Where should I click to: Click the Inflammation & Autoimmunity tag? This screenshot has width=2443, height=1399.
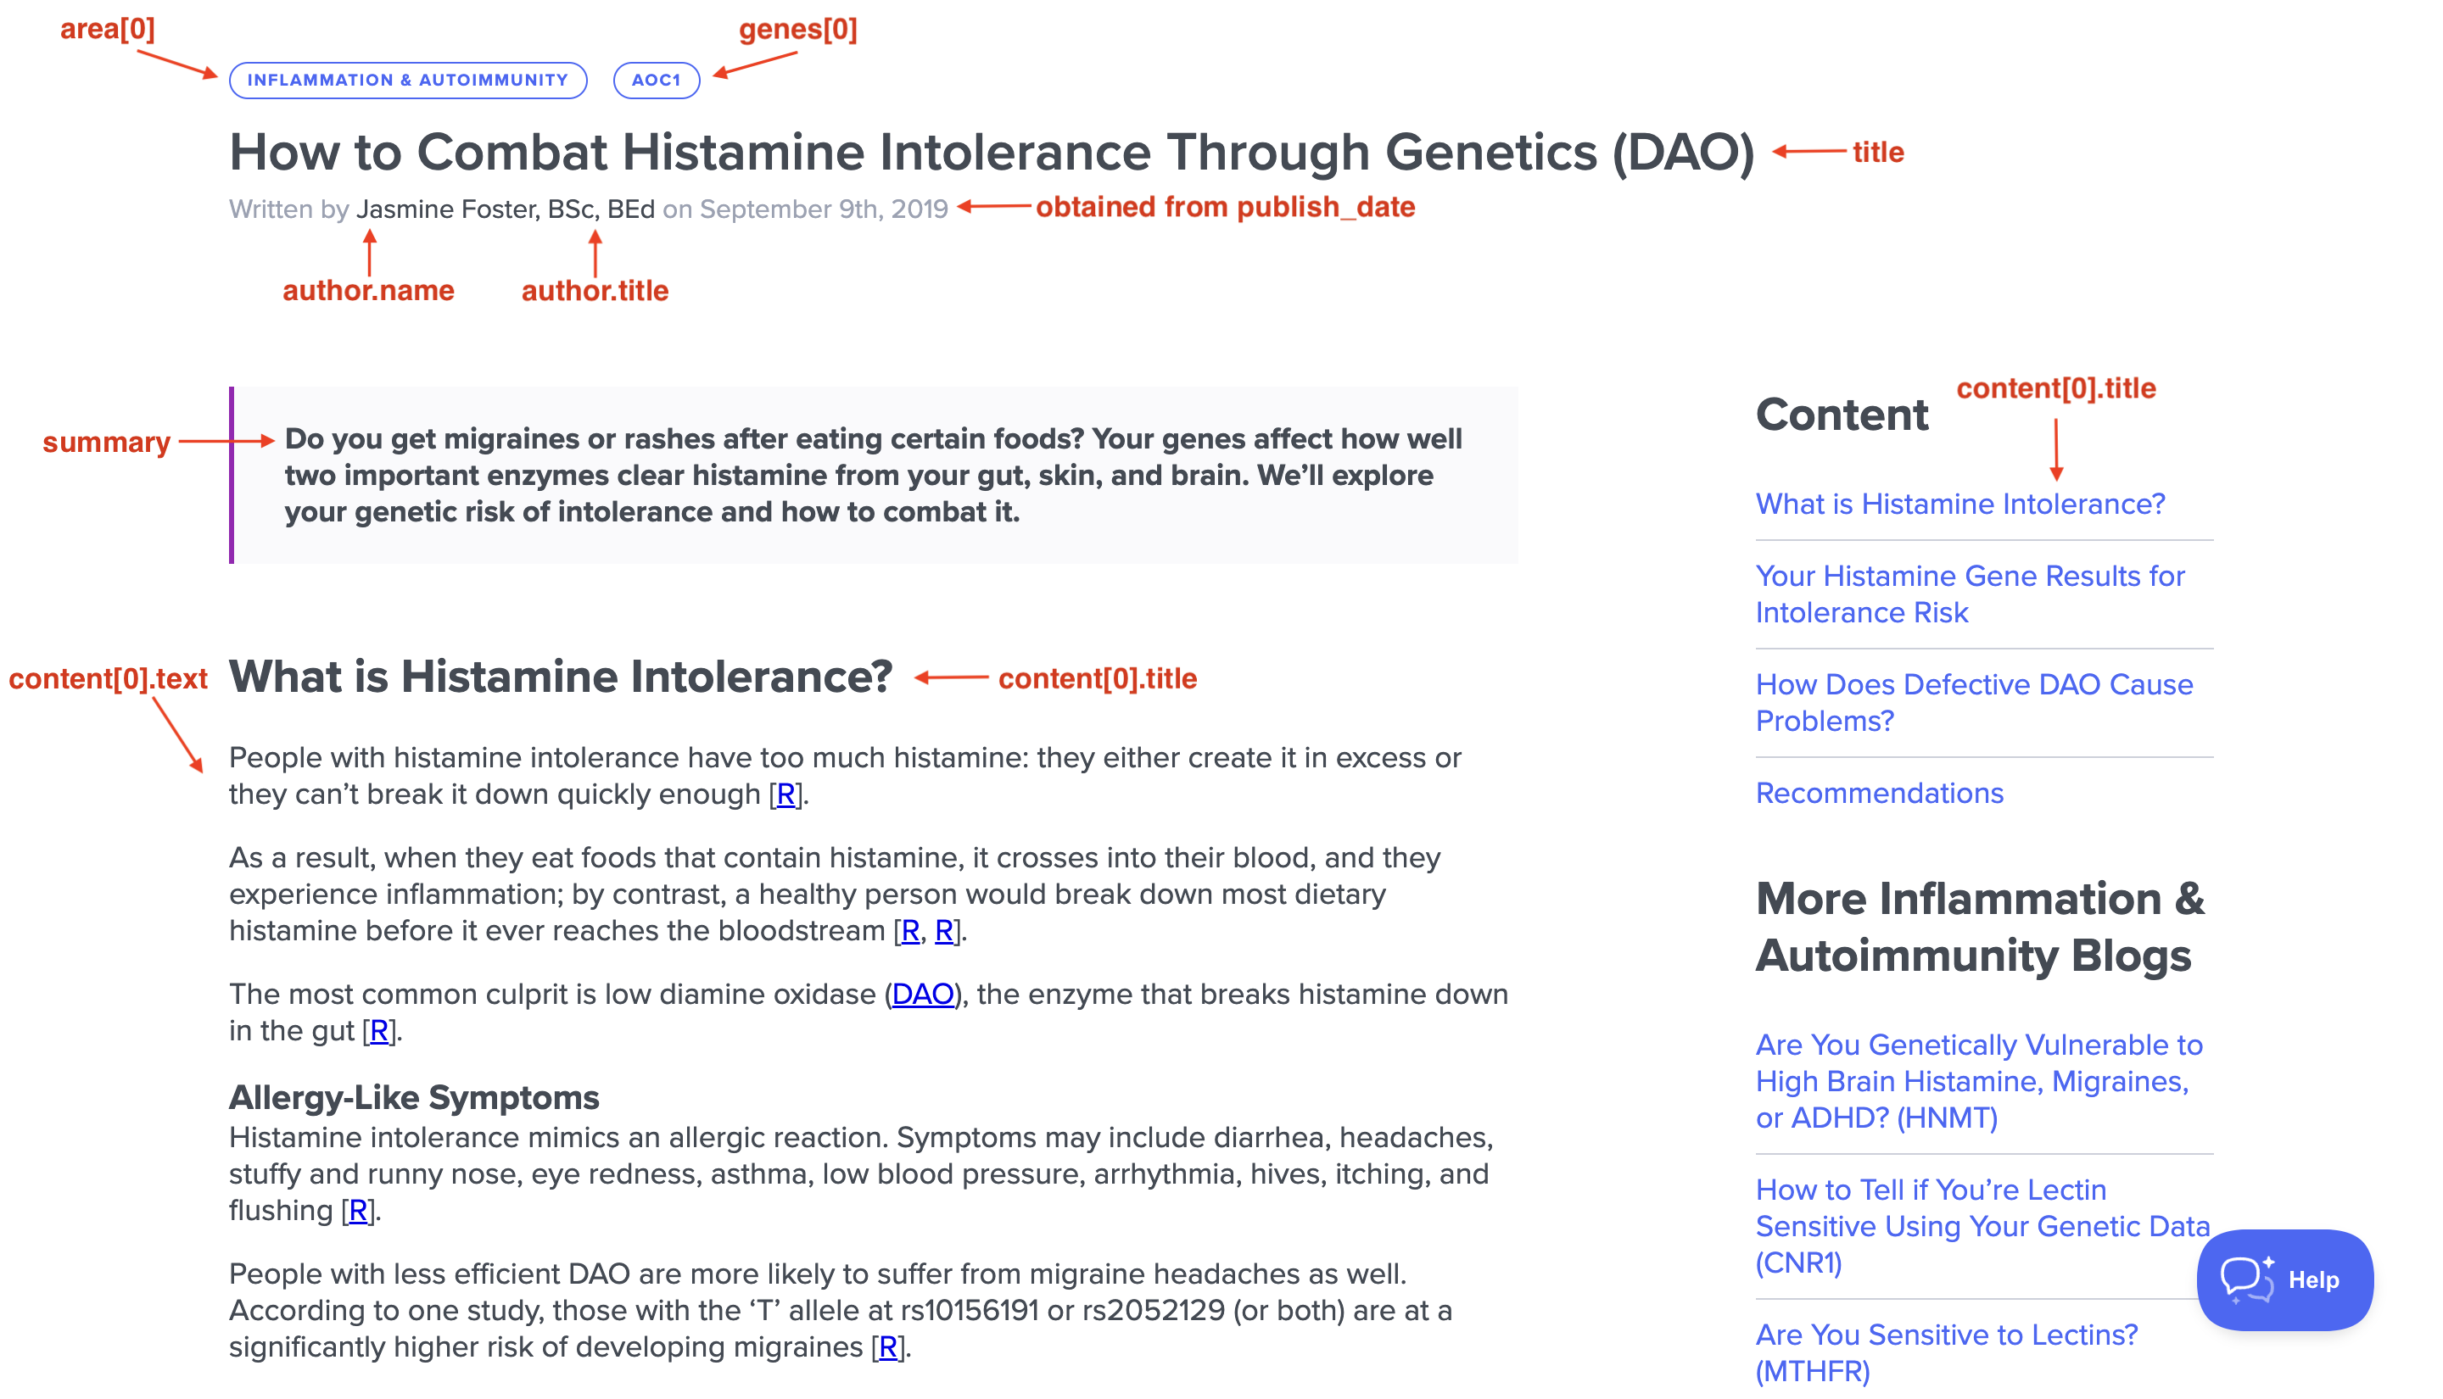point(407,80)
